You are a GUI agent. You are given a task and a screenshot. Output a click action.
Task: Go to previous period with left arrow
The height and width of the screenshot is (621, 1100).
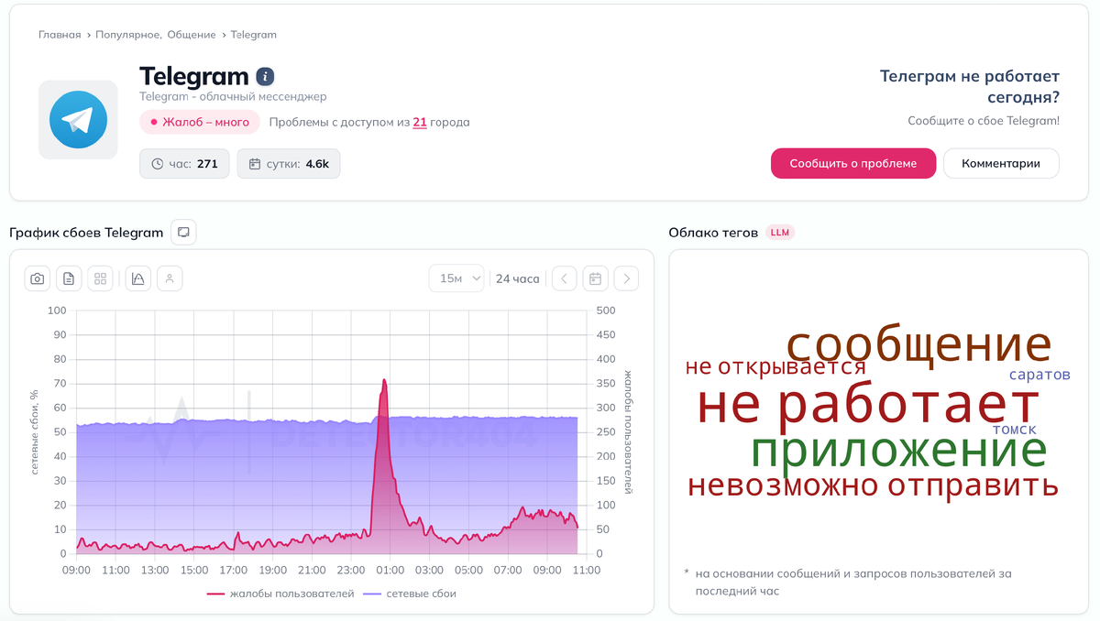pyautogui.click(x=565, y=278)
